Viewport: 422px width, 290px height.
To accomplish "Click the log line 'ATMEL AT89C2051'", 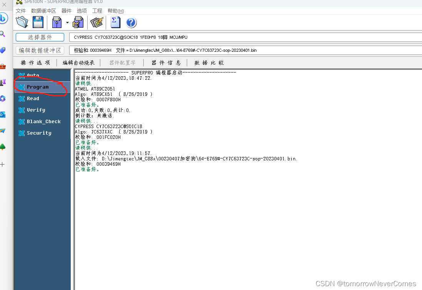I will 95,89.
